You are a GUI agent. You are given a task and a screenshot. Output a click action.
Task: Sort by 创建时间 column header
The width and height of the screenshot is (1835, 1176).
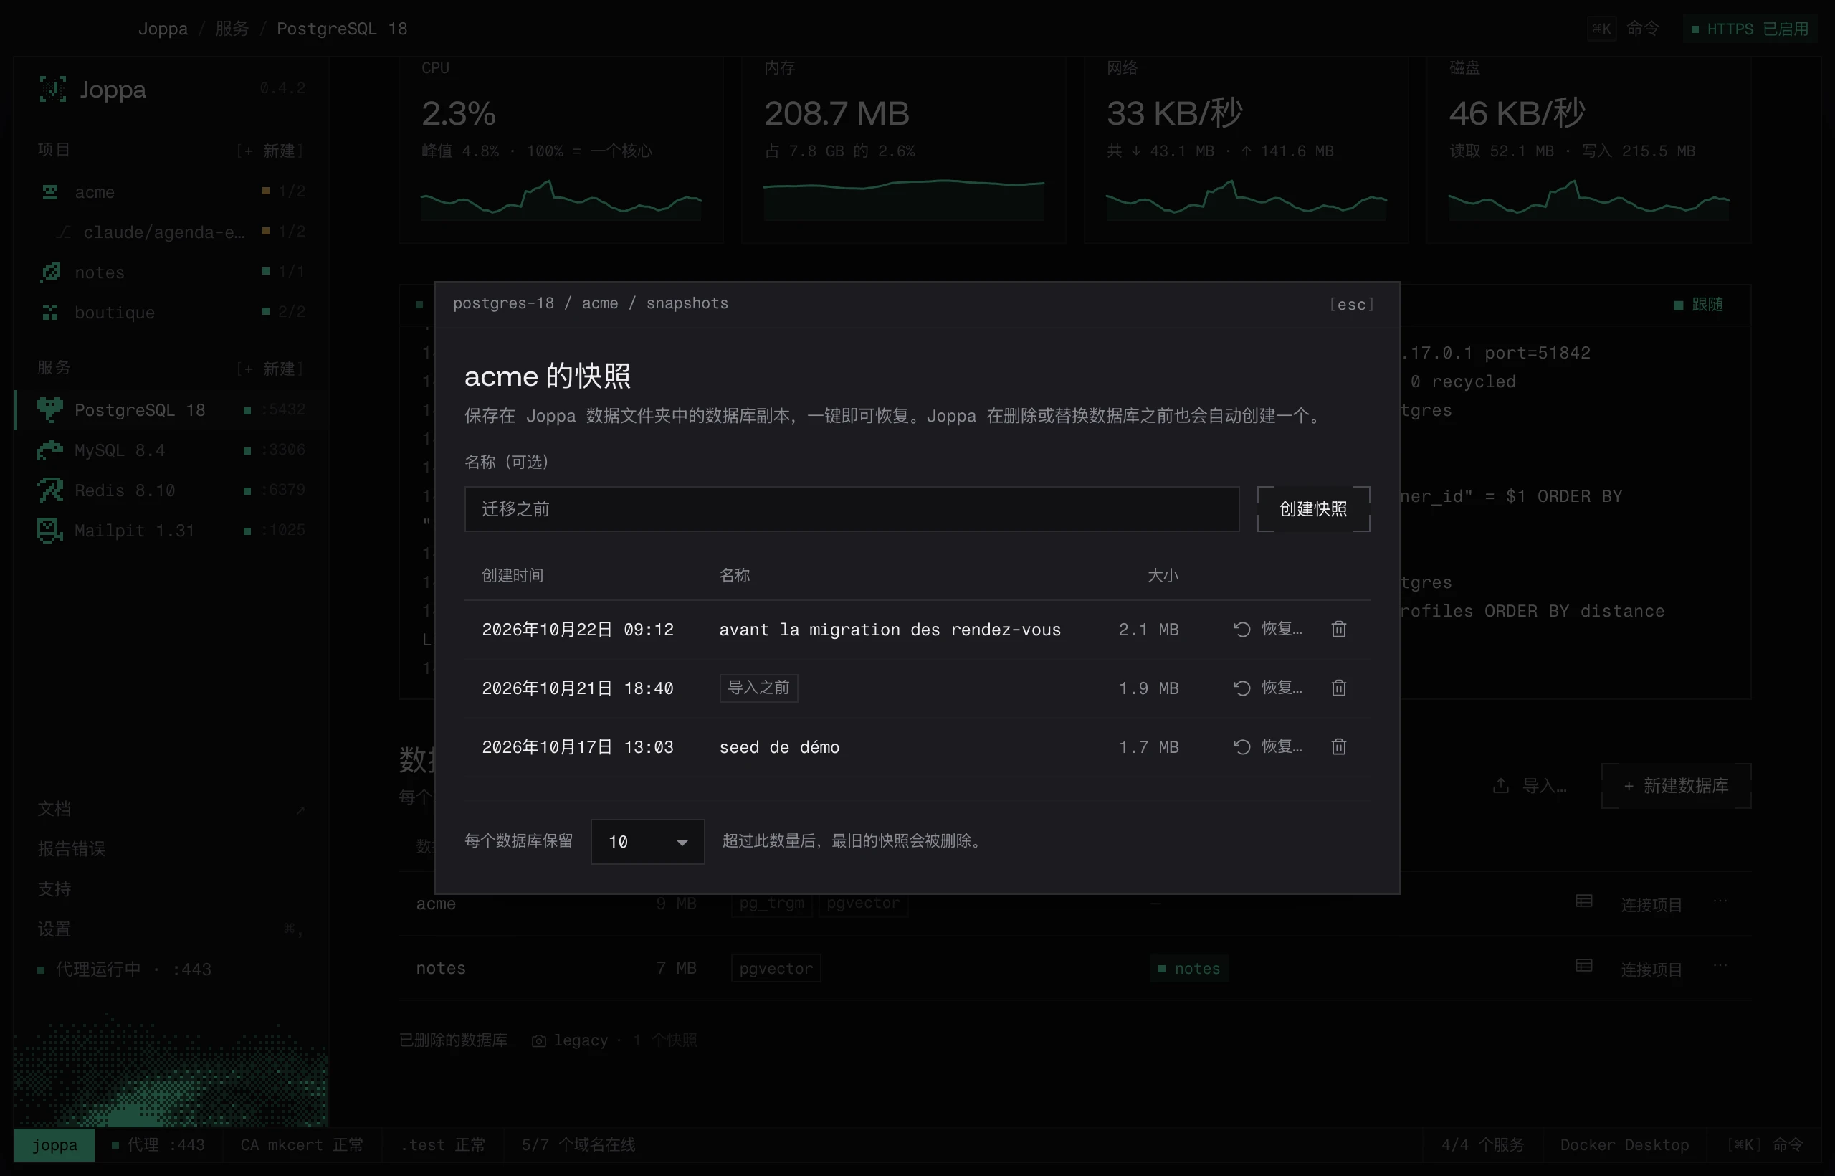513,575
